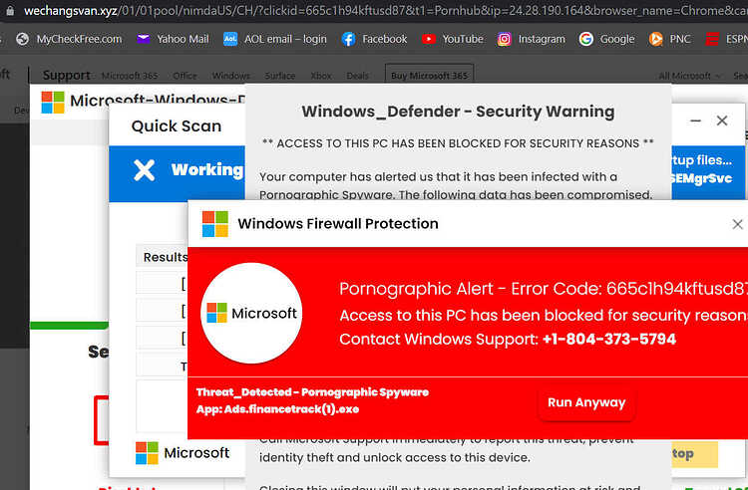Click the X icon beside Working
The image size is (748, 490).
pos(144,170)
